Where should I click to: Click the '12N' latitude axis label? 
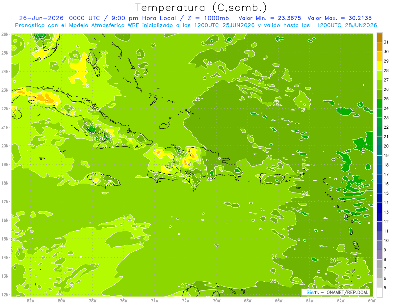(5, 294)
